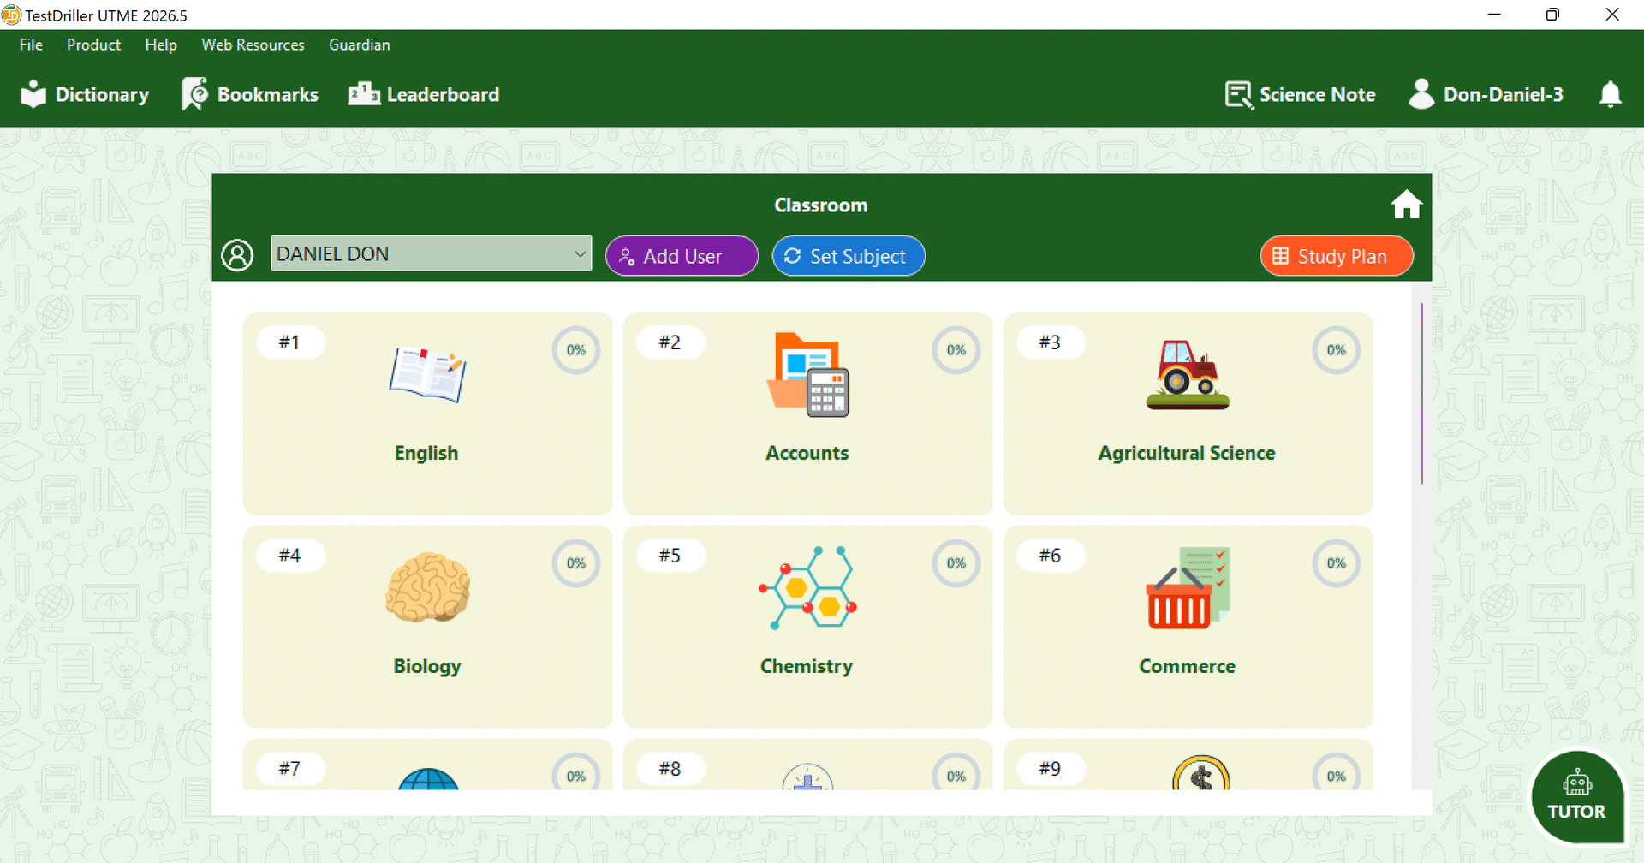Click the classroom vertical scrollbar thumb
Viewport: 1644px width, 863px height.
[1421, 393]
